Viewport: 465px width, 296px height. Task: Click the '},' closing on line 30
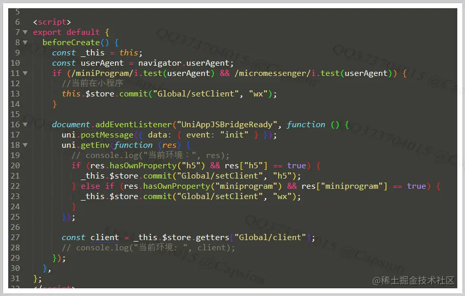tap(47, 268)
